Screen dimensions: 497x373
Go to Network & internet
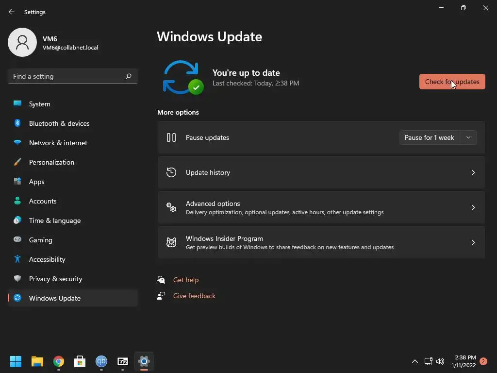coord(73,143)
